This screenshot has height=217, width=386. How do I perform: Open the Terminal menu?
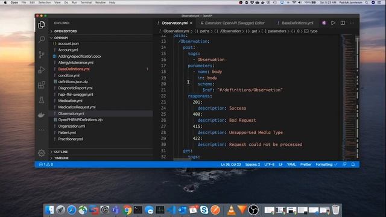coord(86,2)
